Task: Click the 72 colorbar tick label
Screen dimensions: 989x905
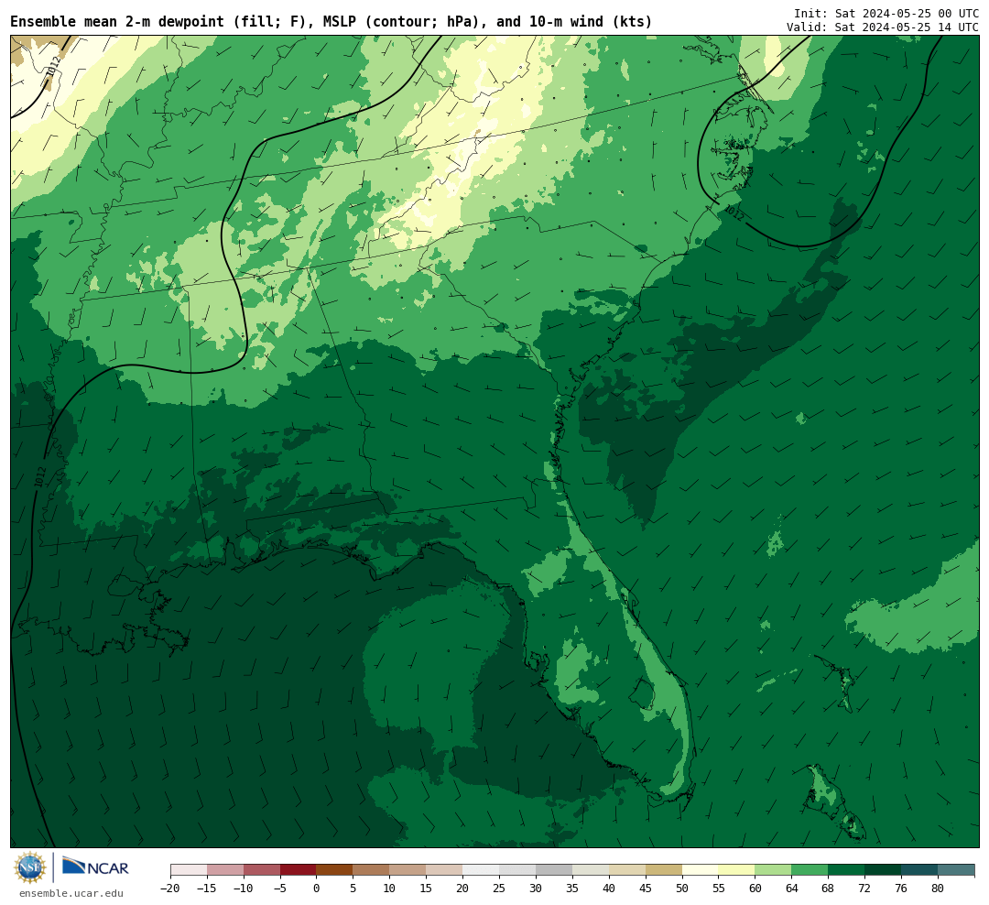Action: click(864, 889)
